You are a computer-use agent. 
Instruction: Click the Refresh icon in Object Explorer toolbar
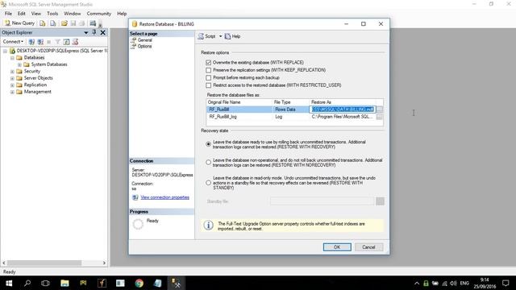click(66, 42)
